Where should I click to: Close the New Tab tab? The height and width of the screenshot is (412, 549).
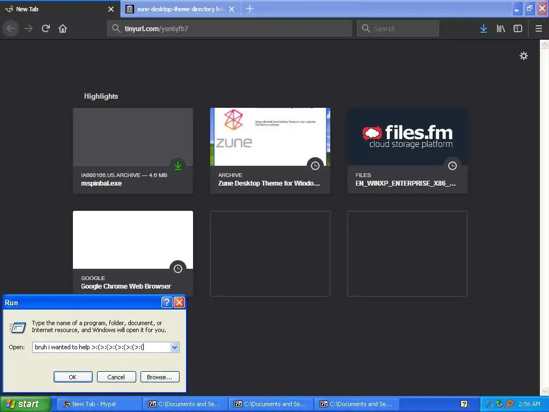[111, 9]
